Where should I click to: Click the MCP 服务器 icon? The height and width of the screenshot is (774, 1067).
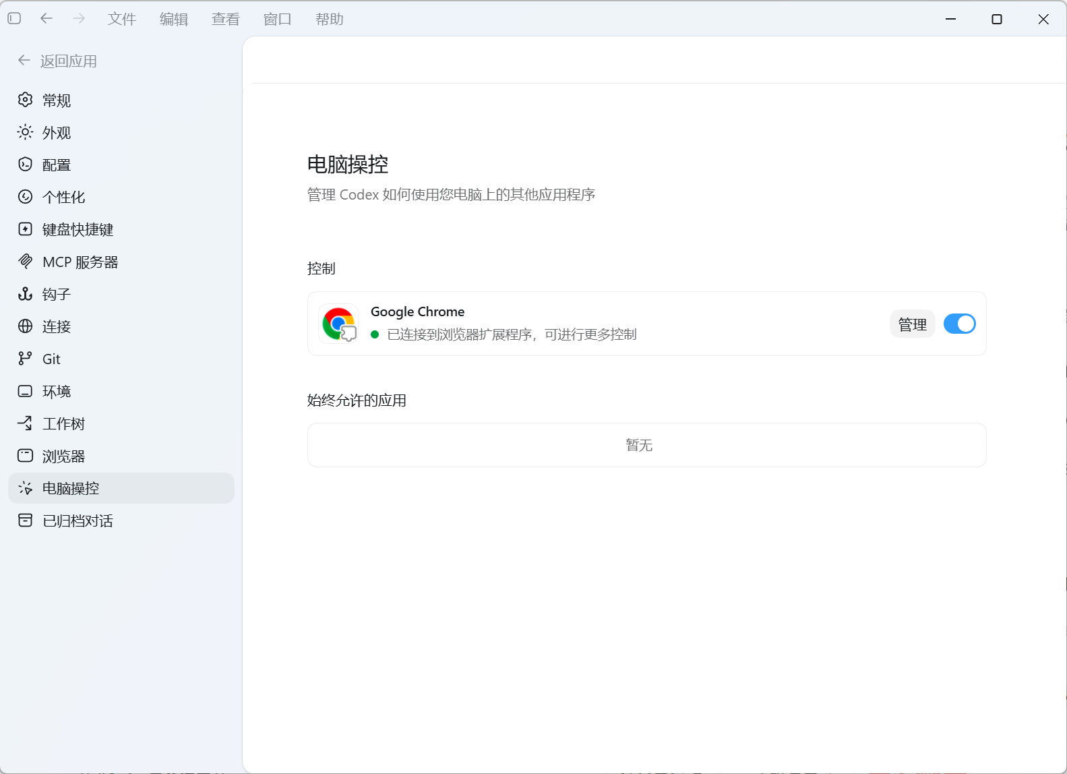click(25, 262)
